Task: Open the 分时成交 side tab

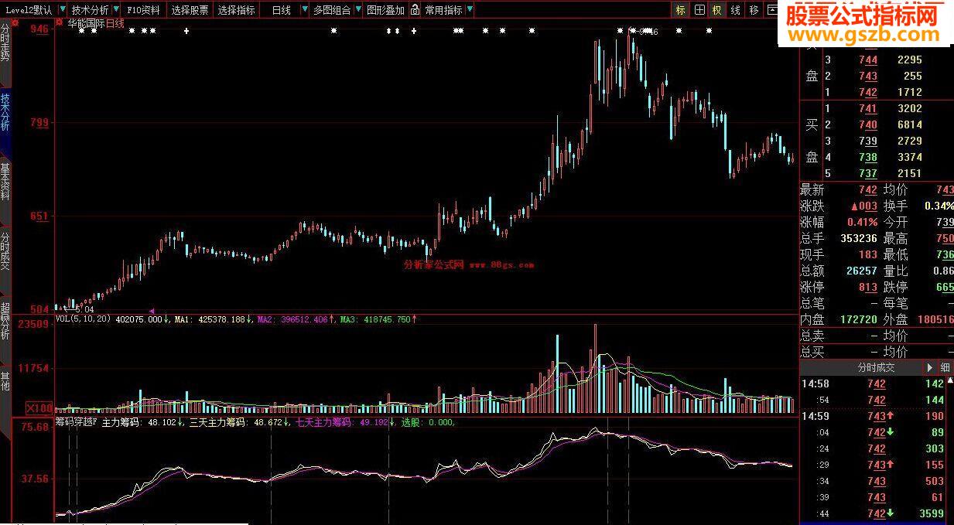Action: [5, 261]
